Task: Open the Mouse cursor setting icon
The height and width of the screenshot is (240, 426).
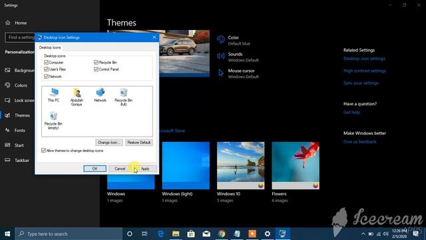Action: point(221,73)
